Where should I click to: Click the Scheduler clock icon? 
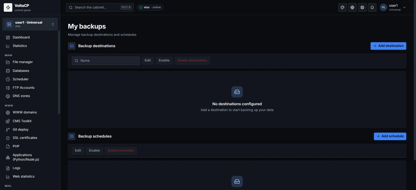pos(8,79)
